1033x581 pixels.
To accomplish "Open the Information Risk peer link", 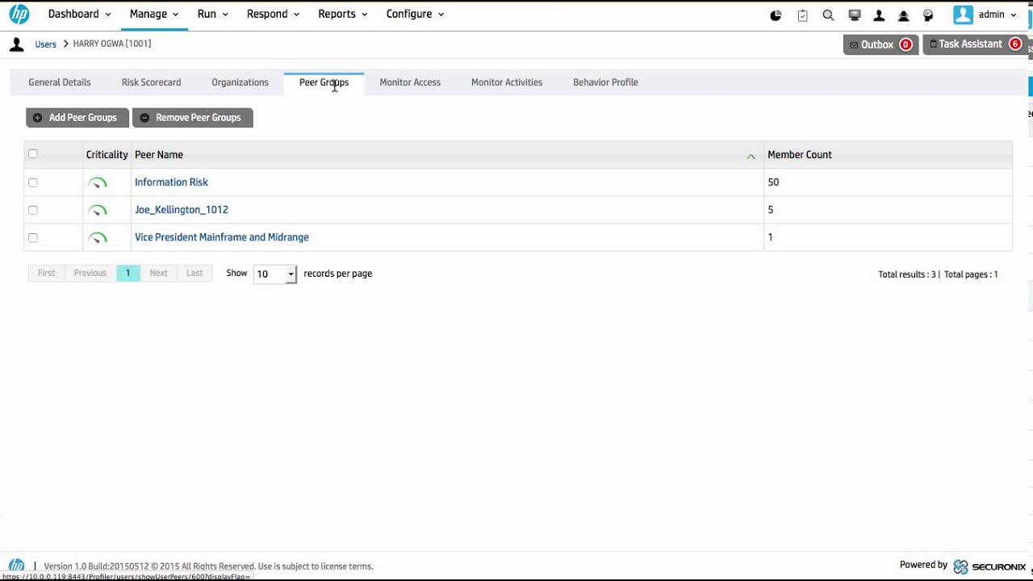I will click(171, 182).
